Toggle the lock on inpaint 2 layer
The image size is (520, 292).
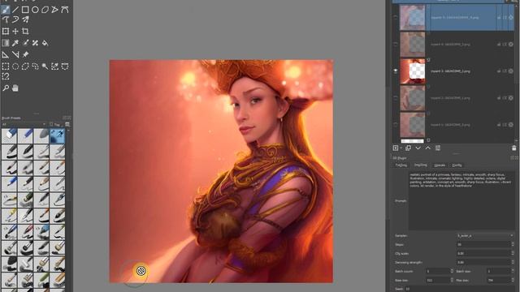[x=499, y=98]
